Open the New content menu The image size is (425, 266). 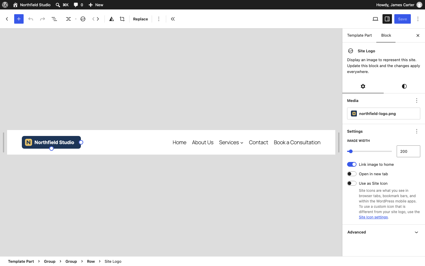click(96, 5)
